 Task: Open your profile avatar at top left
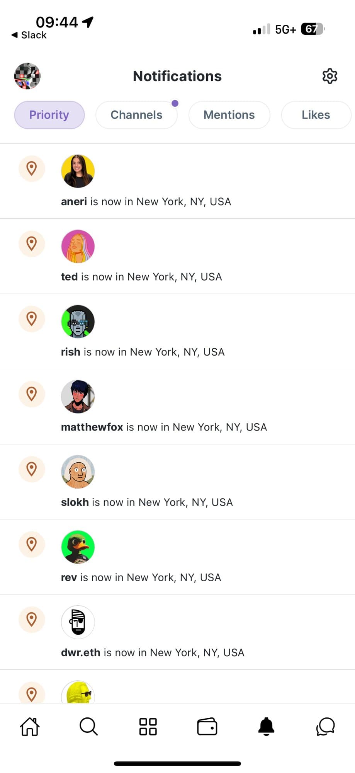pos(27,76)
